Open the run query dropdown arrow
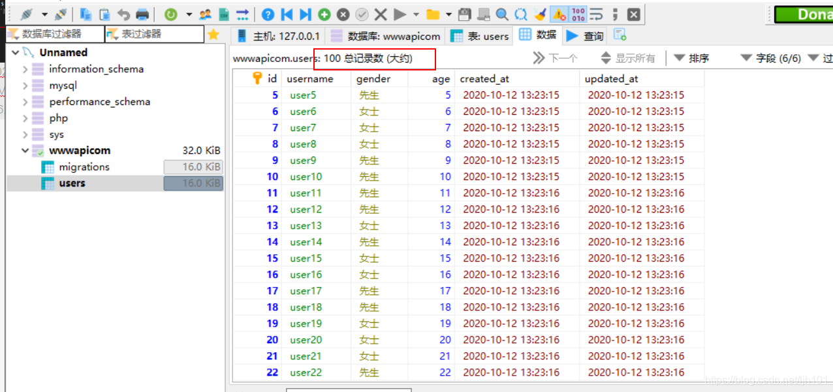 416,14
